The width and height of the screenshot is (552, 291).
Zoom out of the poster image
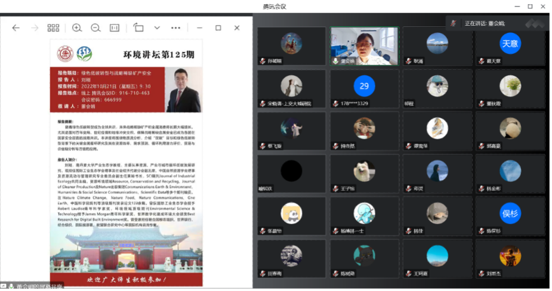click(95, 28)
